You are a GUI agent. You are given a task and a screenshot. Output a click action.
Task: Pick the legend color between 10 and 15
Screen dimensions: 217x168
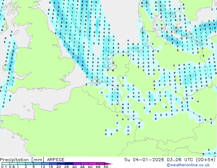(x=46, y=164)
